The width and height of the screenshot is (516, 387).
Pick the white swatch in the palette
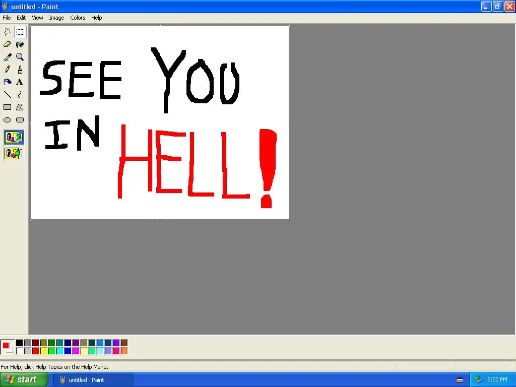(20, 351)
